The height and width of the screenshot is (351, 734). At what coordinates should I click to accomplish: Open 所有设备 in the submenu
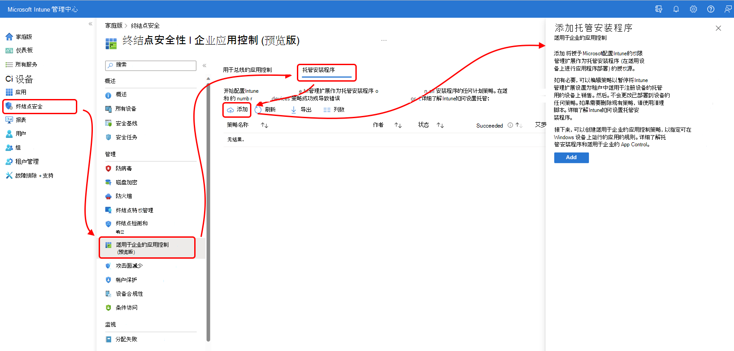pos(121,109)
